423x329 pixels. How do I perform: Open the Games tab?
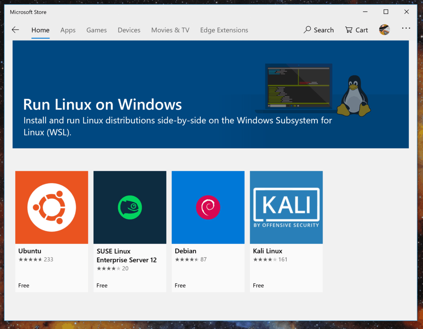pyautogui.click(x=97, y=30)
